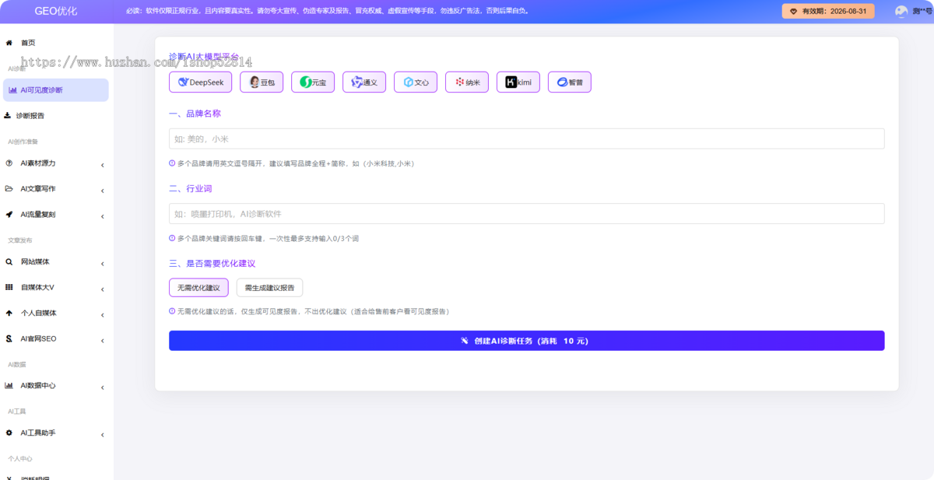Focus the 品牌名称 input field

pyautogui.click(x=526, y=138)
